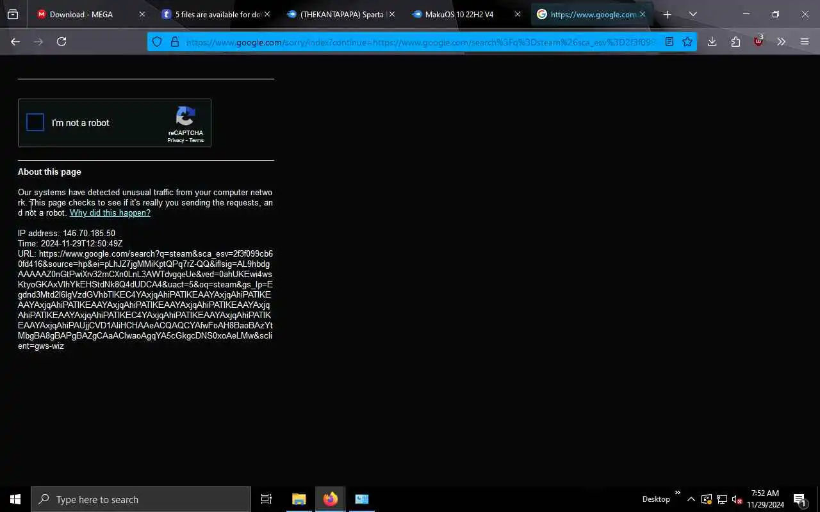Screen dimensions: 820x512
Task: Open a new browser tab
Action: 667,14
